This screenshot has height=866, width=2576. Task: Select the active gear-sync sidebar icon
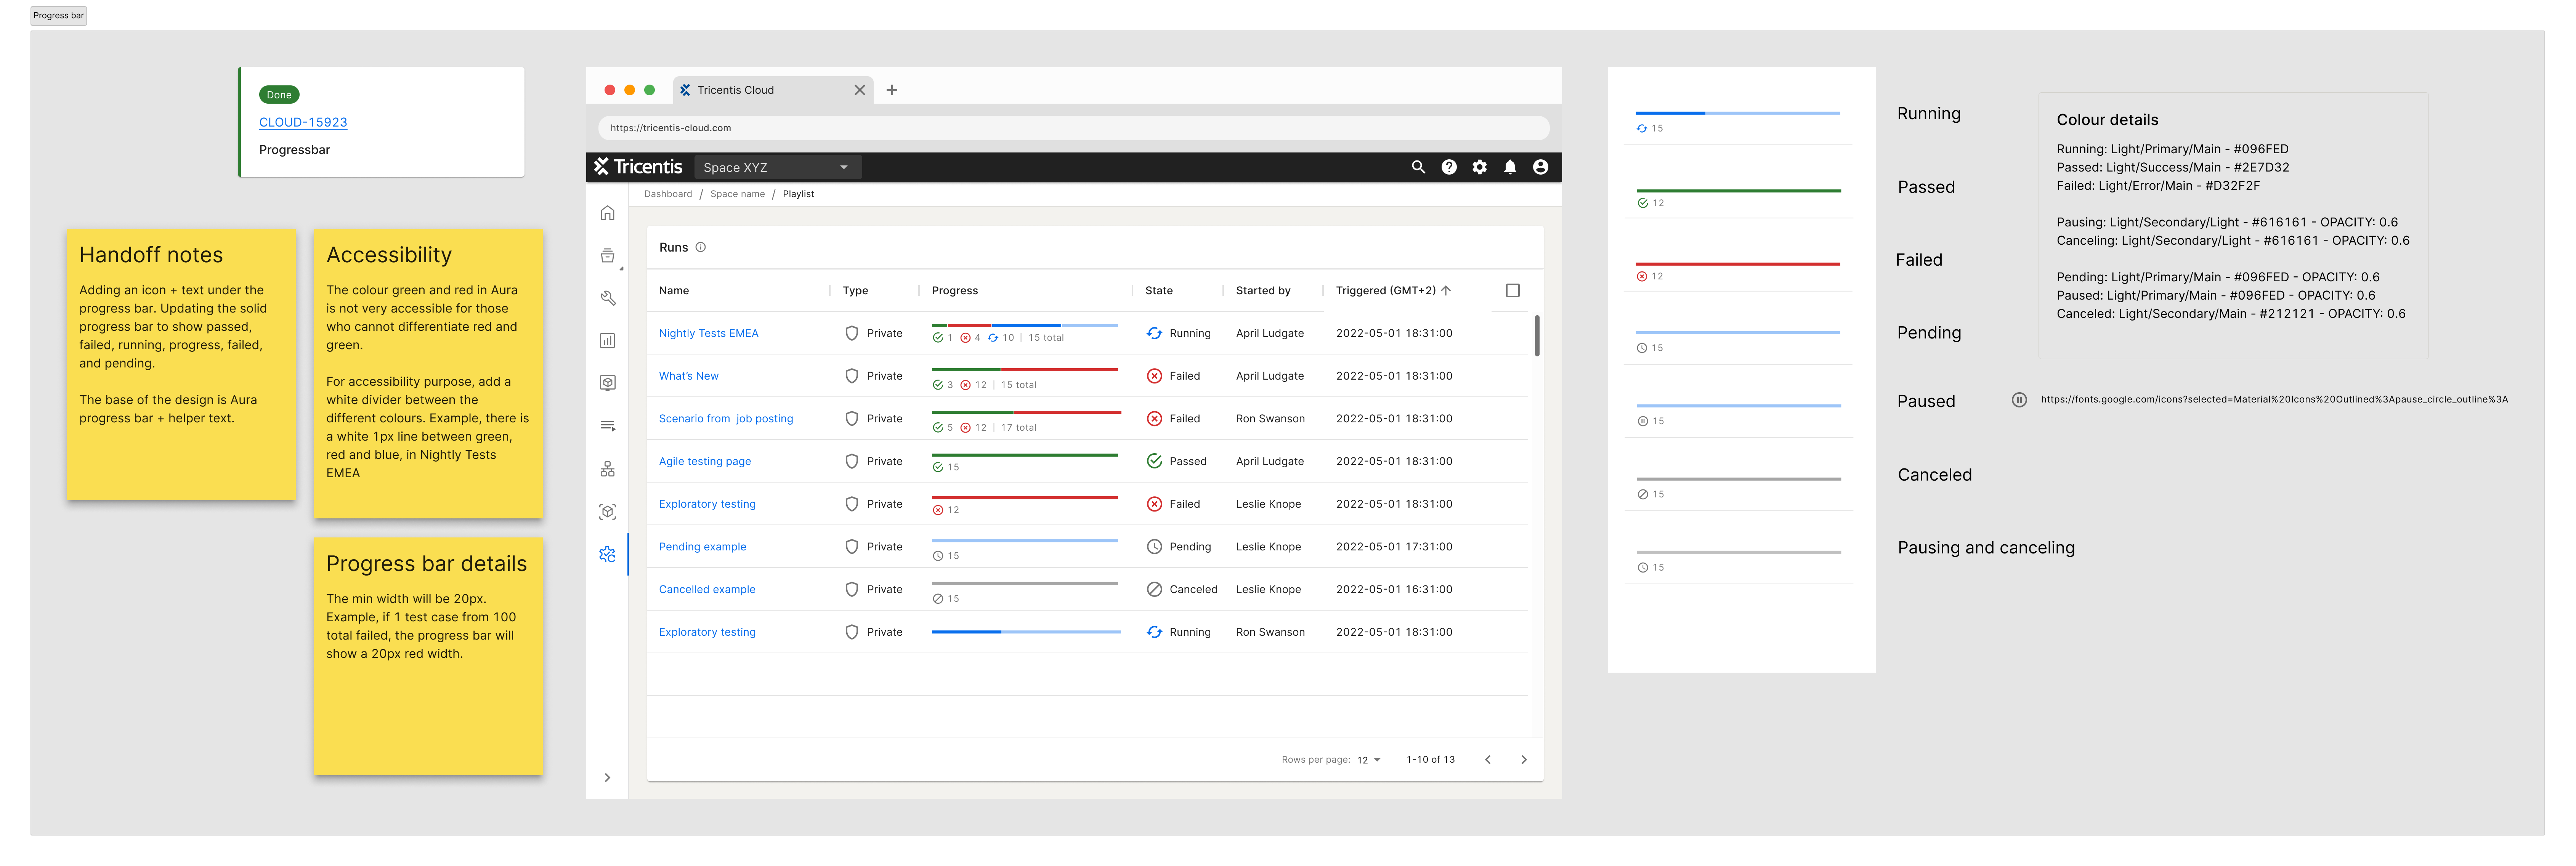(x=607, y=554)
